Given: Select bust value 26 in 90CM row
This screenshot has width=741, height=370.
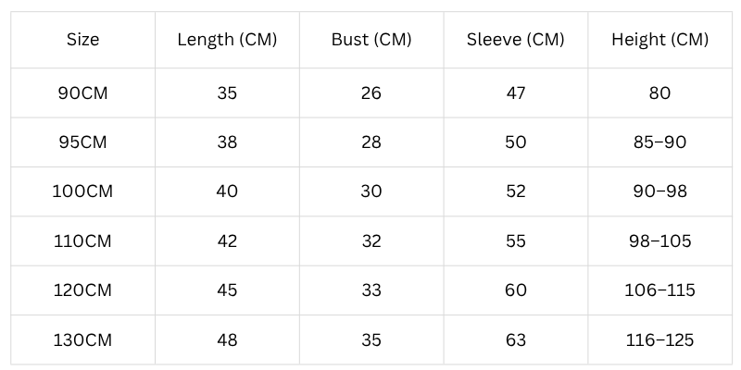Looking at the screenshot, I should tap(371, 92).
